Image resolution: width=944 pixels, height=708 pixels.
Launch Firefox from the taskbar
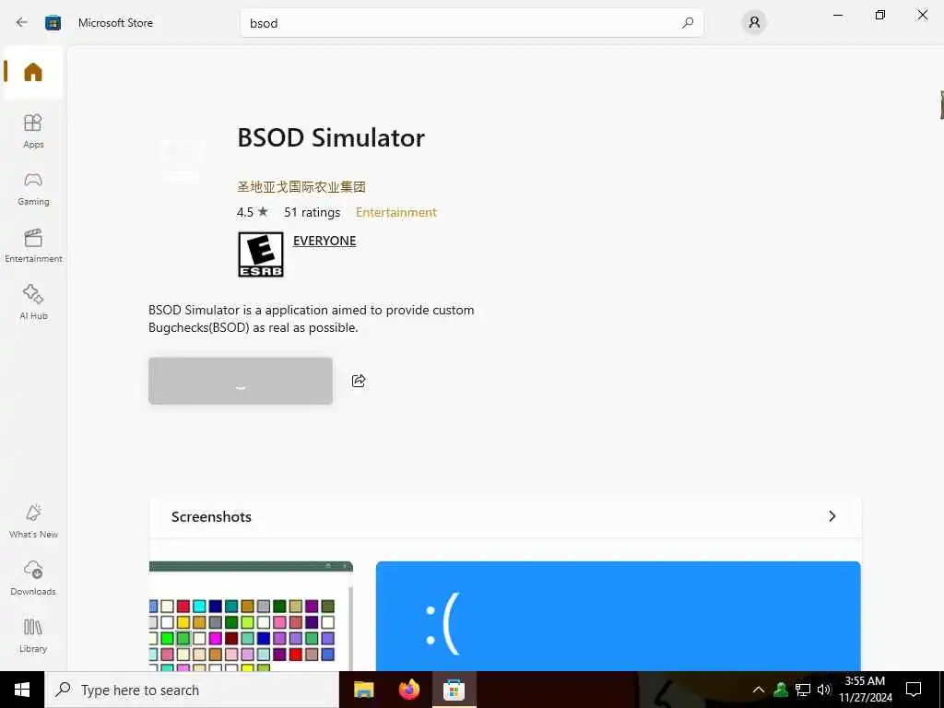pyautogui.click(x=408, y=690)
